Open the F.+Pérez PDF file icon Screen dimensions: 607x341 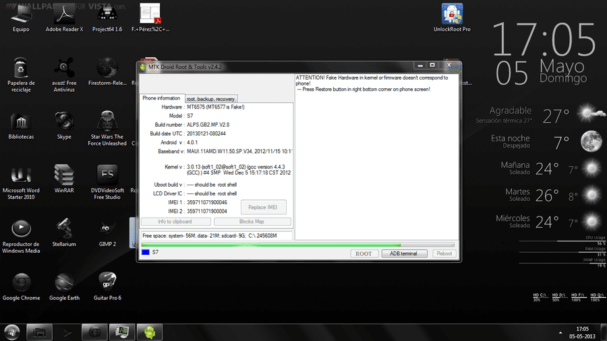150,18
